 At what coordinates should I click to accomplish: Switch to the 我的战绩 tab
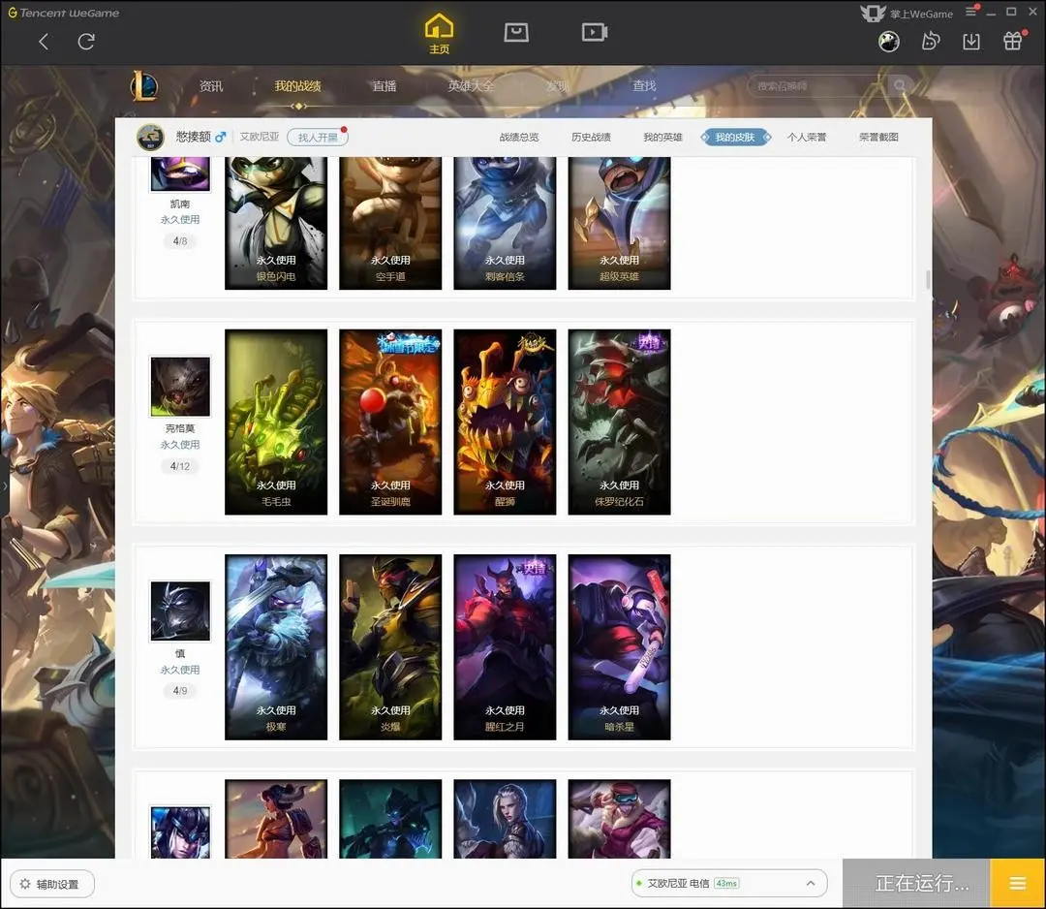[297, 86]
